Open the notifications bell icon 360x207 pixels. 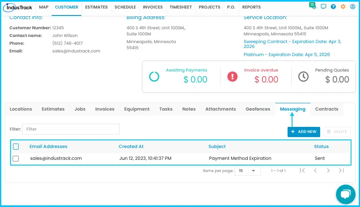click(x=313, y=6)
